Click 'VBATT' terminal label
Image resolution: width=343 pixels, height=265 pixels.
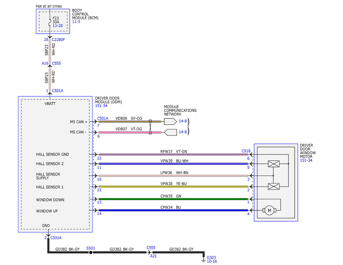tap(50, 104)
